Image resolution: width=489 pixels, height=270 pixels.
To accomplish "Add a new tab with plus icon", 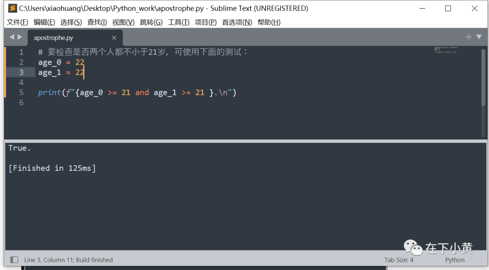I will [469, 37].
